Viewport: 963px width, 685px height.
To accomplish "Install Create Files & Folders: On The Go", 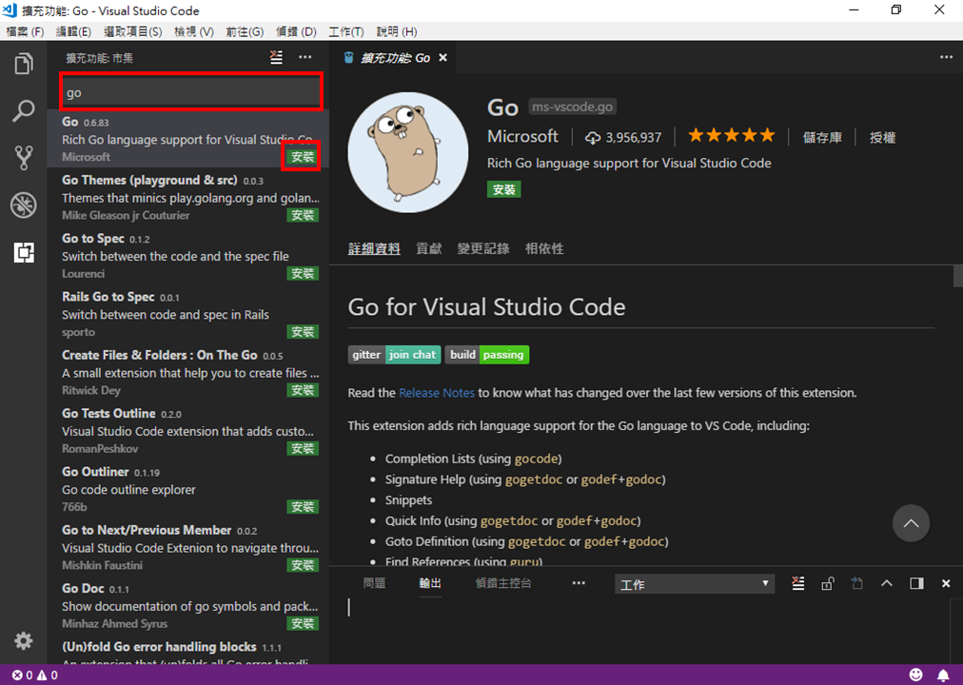I will point(303,390).
